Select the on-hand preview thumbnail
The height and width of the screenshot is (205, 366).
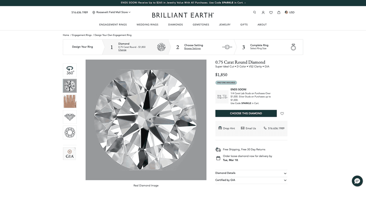coord(70,101)
